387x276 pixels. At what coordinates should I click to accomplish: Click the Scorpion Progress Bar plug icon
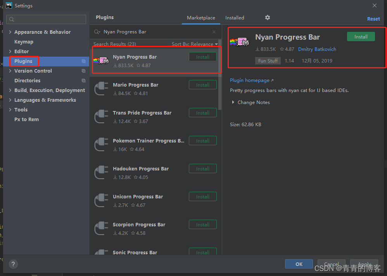pyautogui.click(x=101, y=228)
